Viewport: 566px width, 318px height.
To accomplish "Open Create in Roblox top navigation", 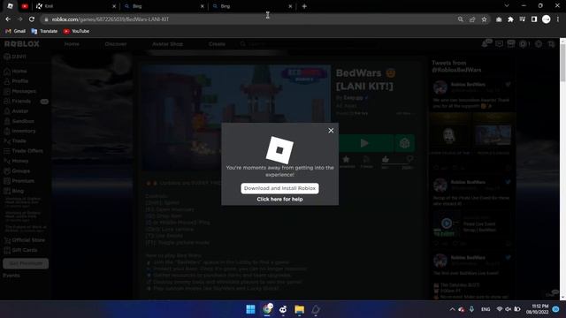I will 217,44.
